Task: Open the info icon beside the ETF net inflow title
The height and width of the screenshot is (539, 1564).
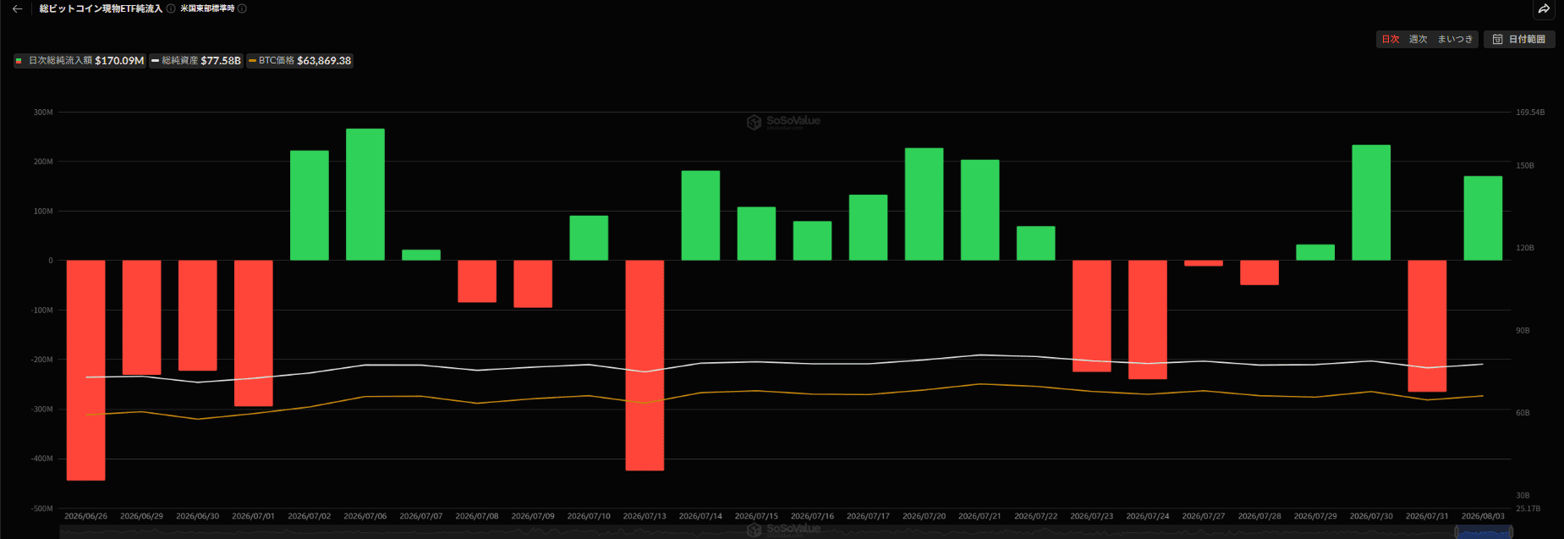Action: coord(171,8)
